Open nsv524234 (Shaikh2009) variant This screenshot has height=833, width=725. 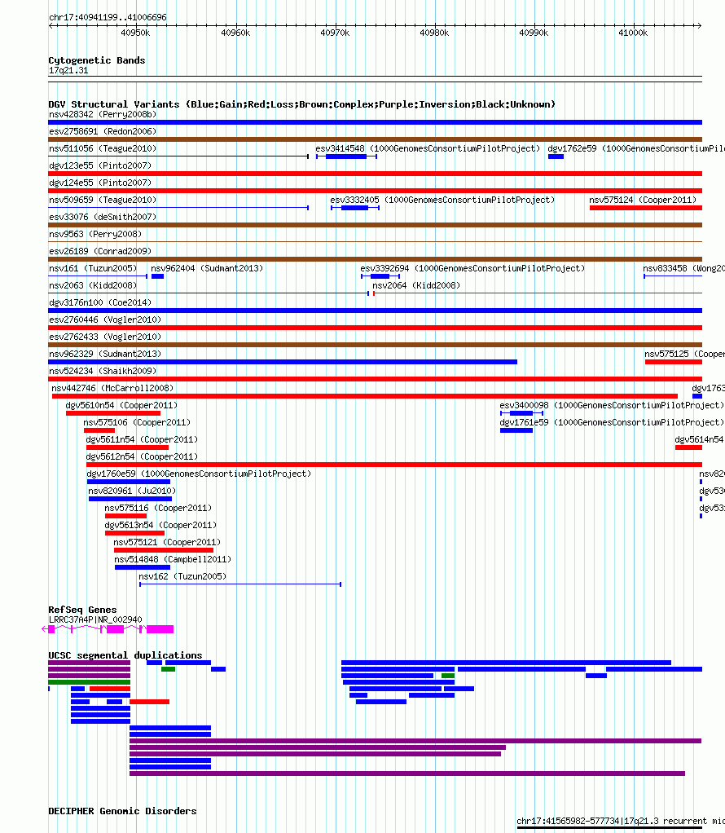[103, 371]
